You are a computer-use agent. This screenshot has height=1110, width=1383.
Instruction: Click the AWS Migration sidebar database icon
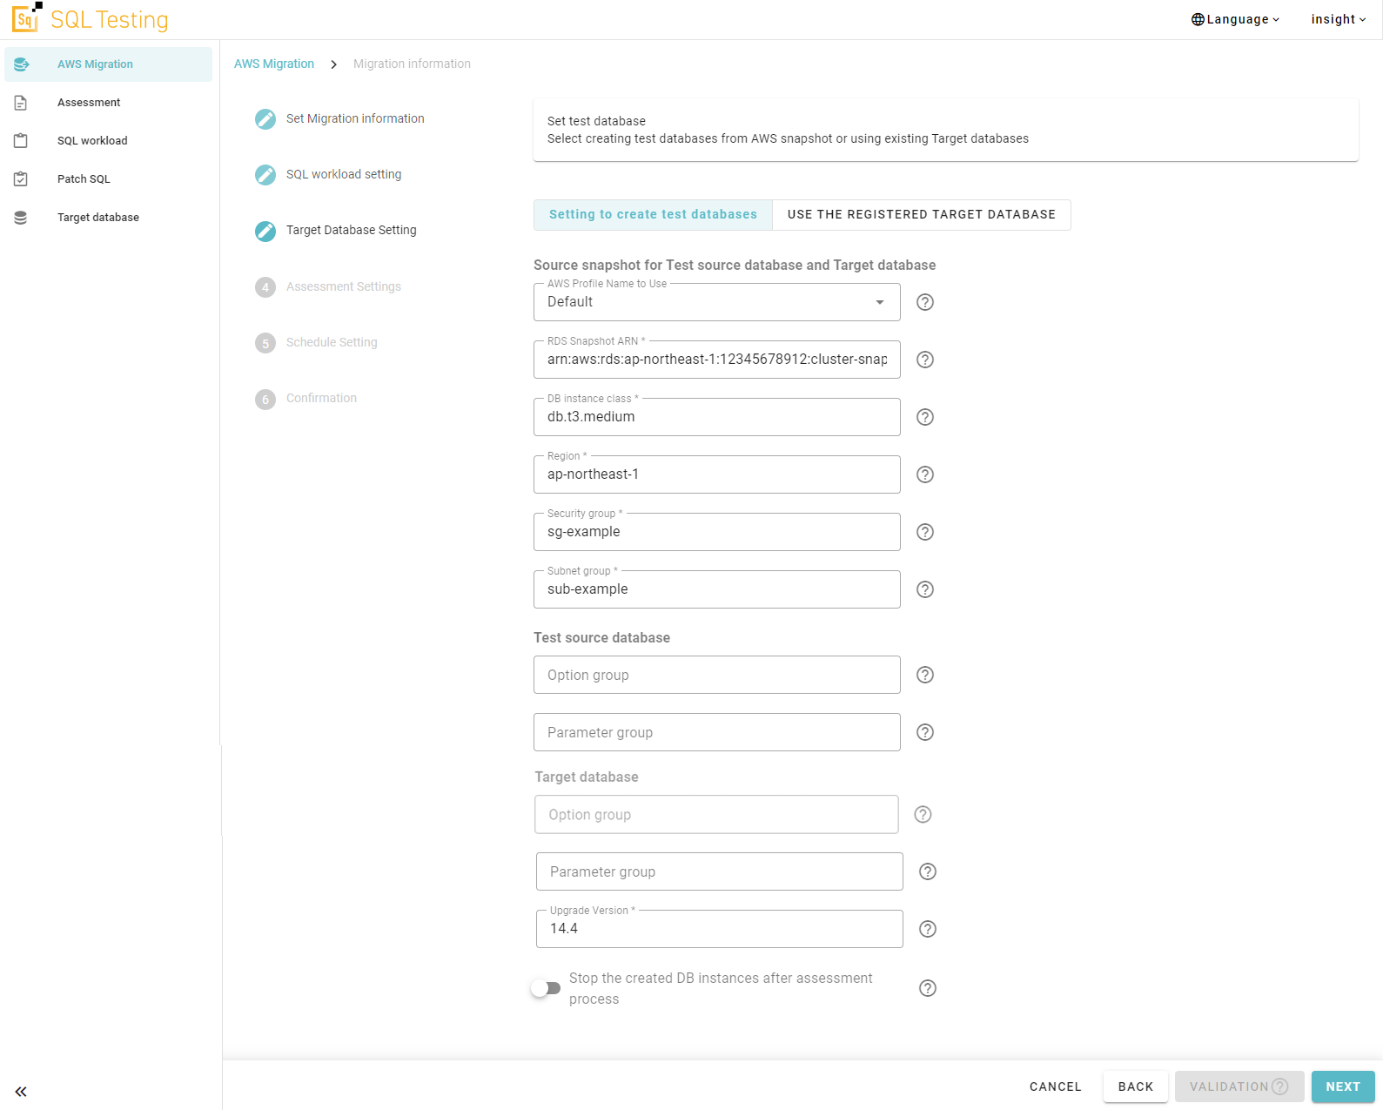point(21,64)
